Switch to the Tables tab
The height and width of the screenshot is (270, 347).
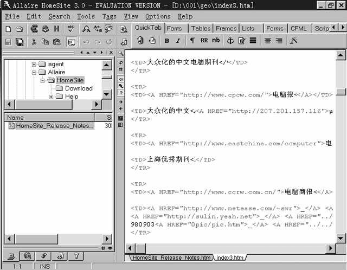(201, 28)
